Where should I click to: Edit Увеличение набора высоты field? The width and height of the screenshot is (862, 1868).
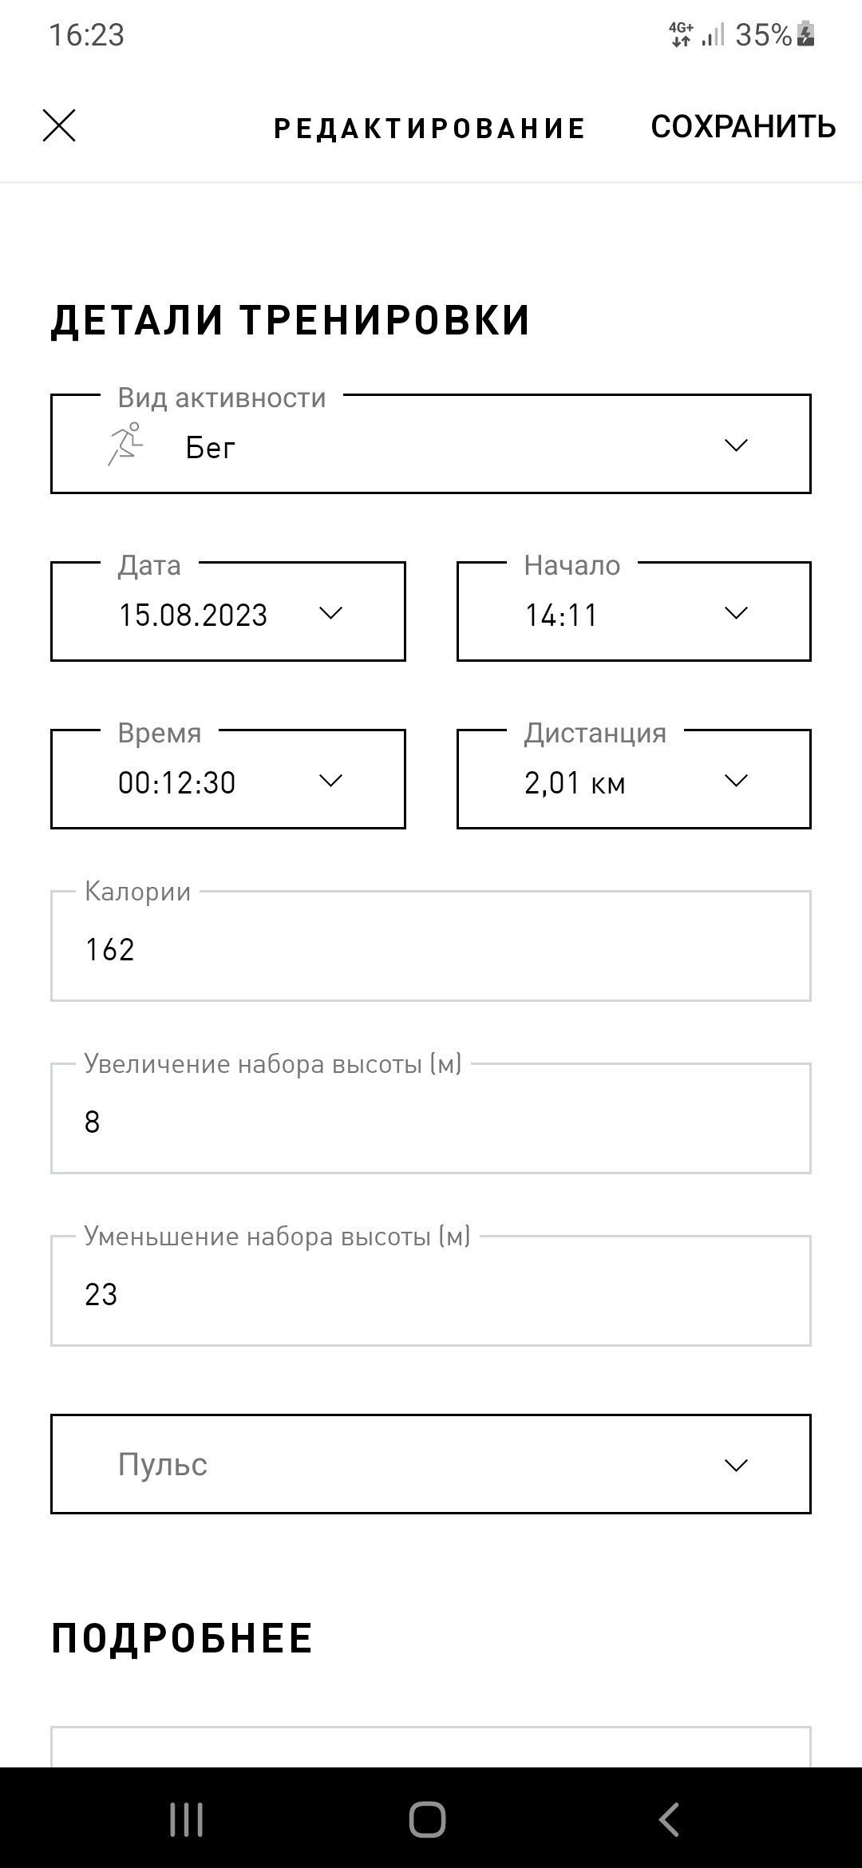[431, 1118]
